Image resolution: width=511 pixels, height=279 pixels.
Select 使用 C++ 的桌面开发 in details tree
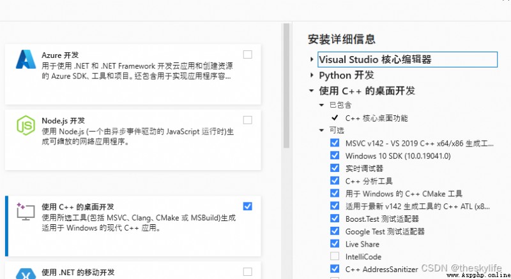tap(367, 90)
